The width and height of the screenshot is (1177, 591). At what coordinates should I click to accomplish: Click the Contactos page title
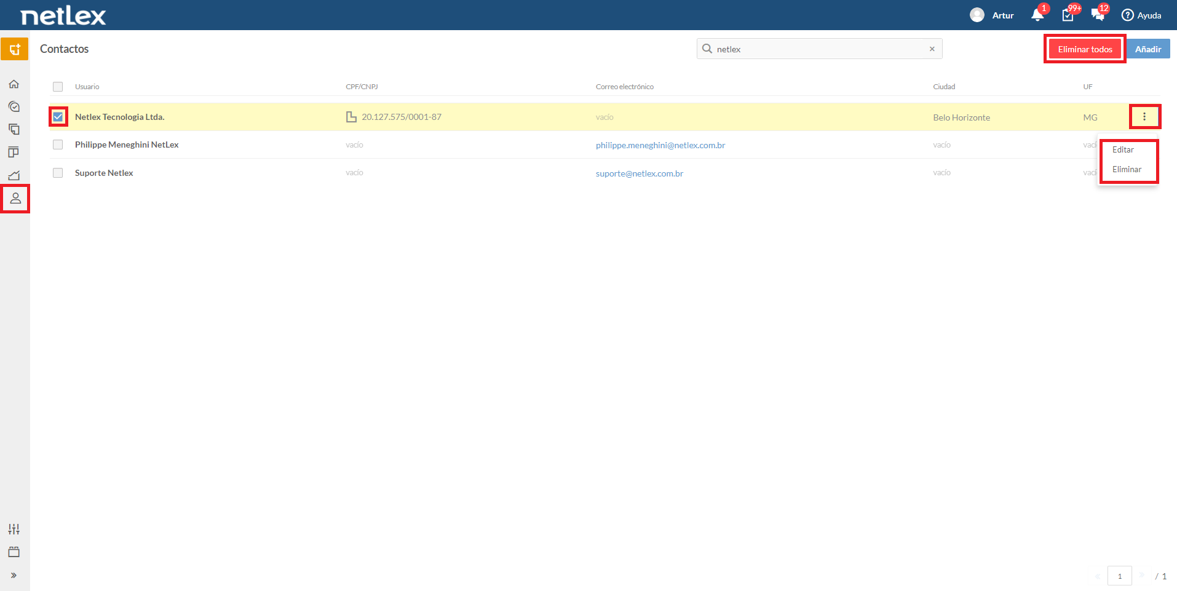click(65, 49)
